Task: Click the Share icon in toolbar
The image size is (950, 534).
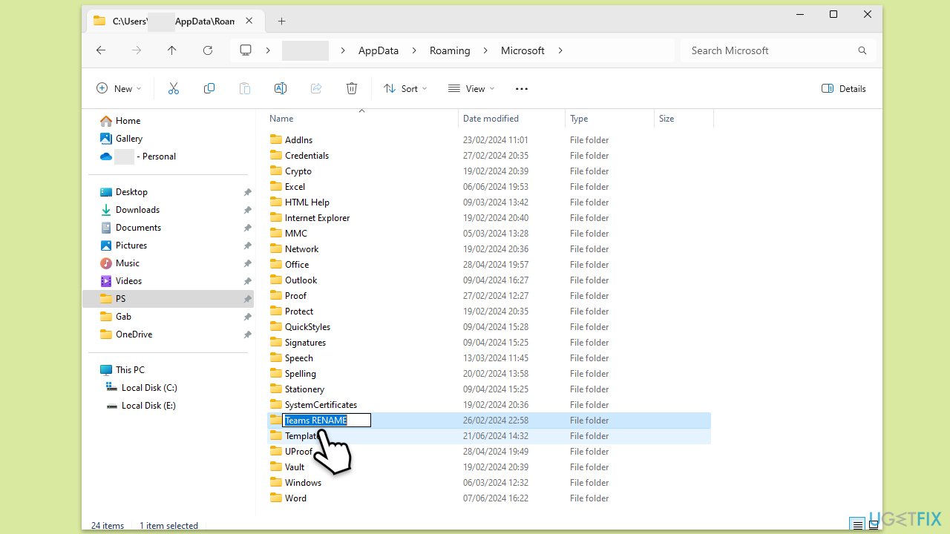Action: pyautogui.click(x=316, y=88)
